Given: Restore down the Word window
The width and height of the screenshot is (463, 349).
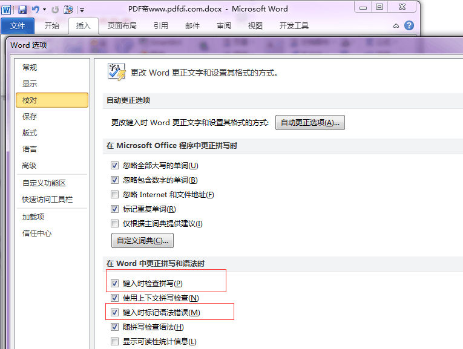Looking at the screenshot, I should (379, 7).
